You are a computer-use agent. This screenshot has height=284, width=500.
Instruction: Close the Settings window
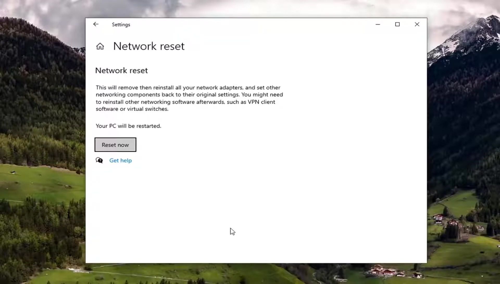417,24
